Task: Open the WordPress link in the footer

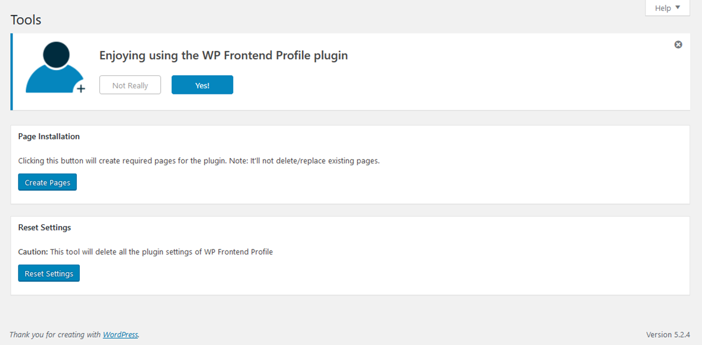Action: (120, 335)
